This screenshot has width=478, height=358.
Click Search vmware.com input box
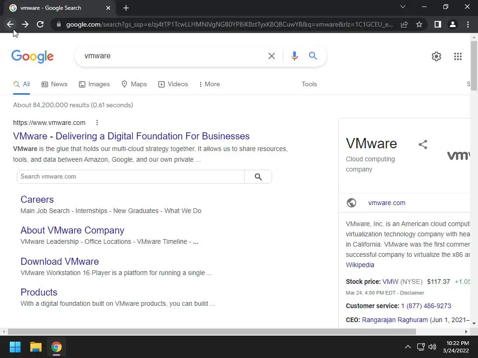tap(131, 177)
